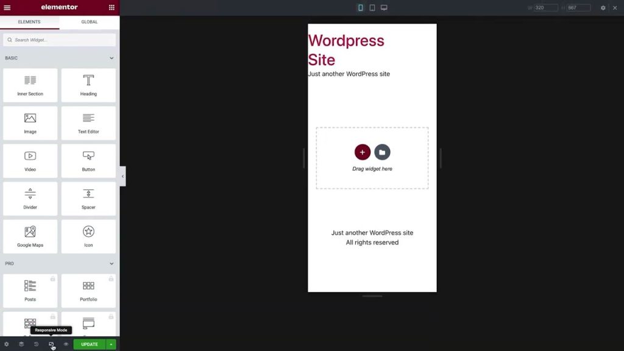Click the green Update button

[90, 344]
